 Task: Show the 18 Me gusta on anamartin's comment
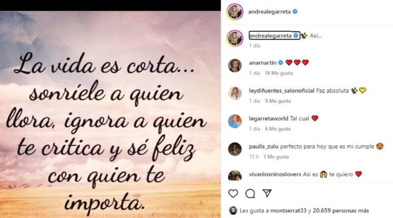pos(279,73)
